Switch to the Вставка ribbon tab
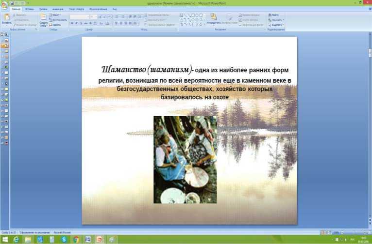372x244 pixels. click(x=30, y=9)
